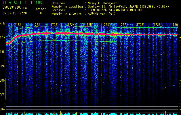Screen dimensions: 181x115
Task: Click the 'Observer' field label
Action: 58,3
